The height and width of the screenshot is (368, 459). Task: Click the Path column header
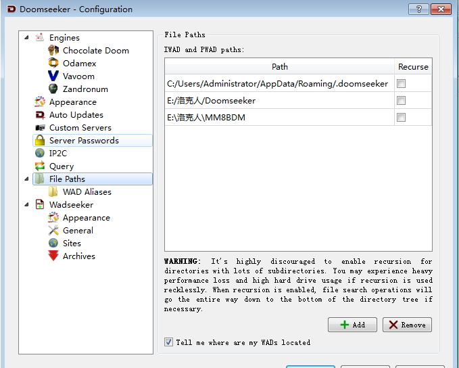(280, 67)
